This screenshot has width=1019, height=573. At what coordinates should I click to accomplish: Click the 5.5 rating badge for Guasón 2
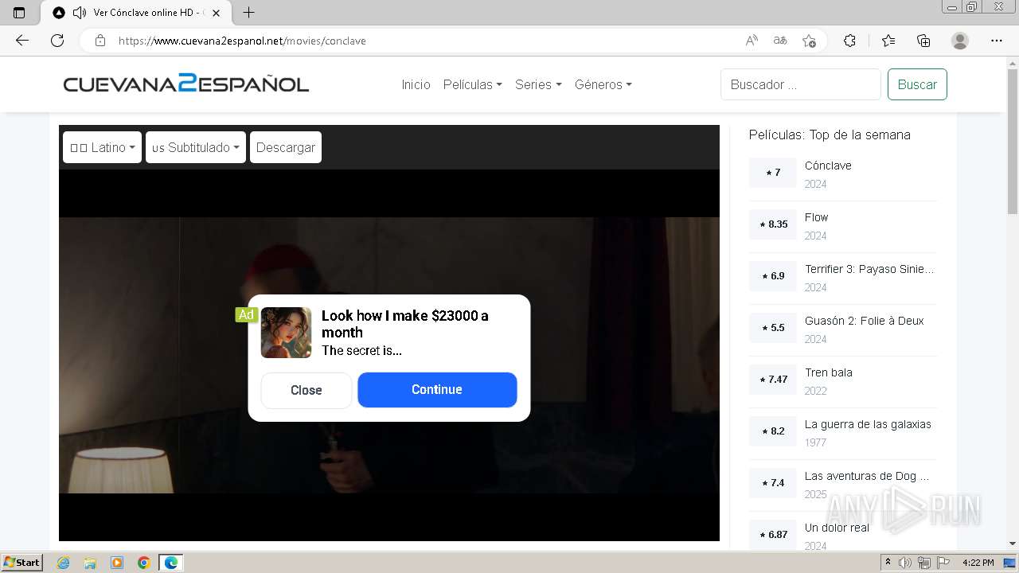(x=773, y=328)
